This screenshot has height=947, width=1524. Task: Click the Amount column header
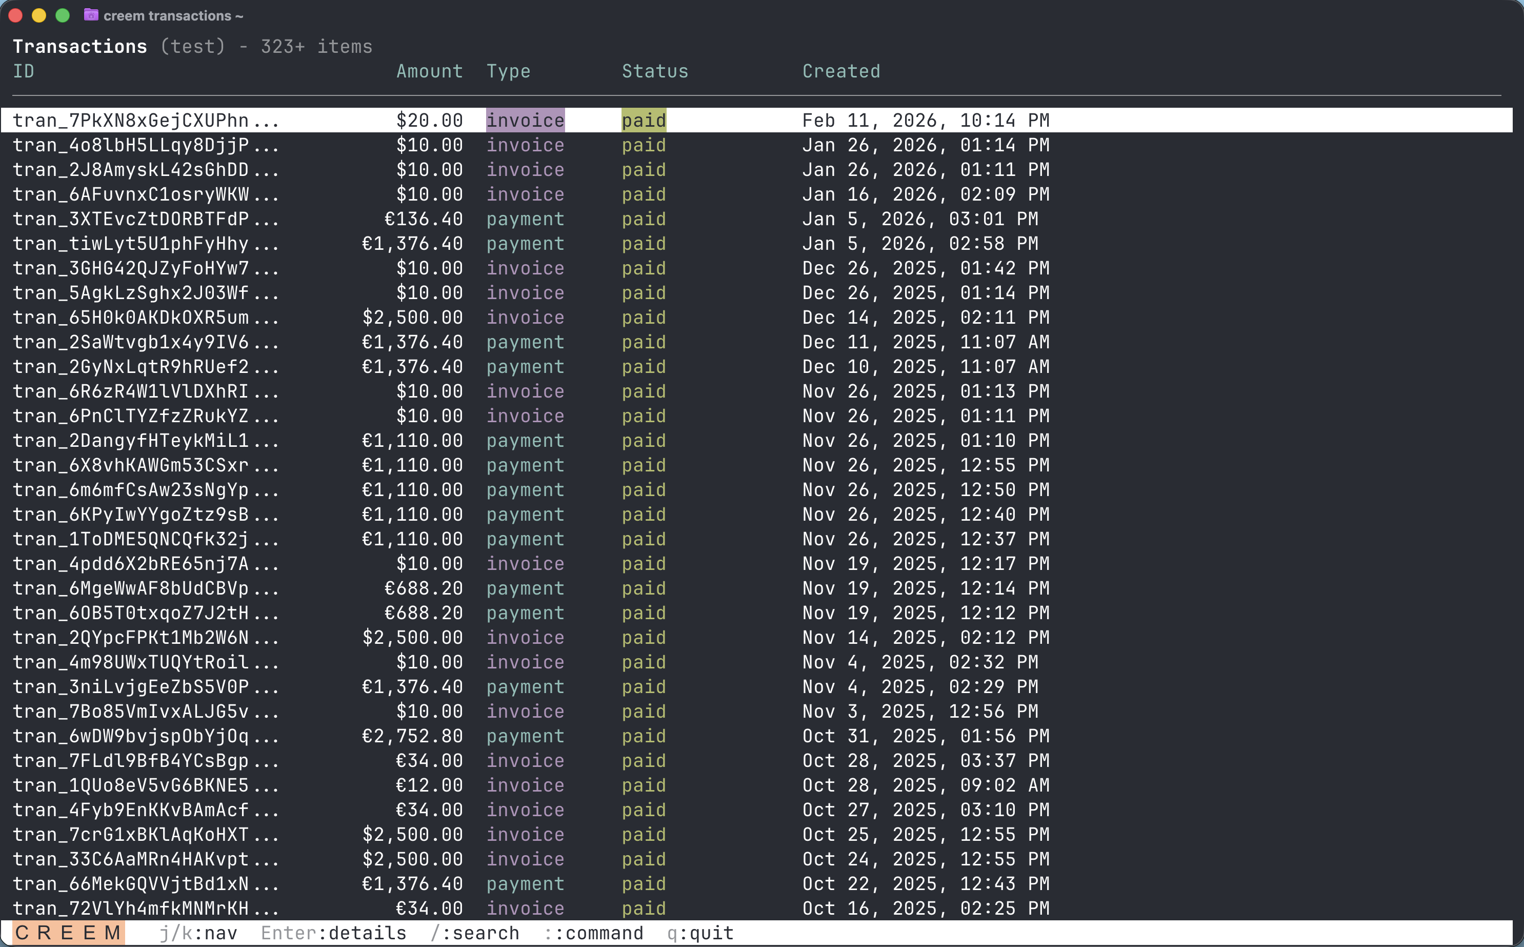coord(430,71)
